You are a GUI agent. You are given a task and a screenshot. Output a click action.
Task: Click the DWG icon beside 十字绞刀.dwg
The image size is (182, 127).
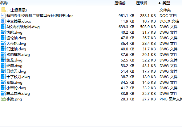point(3,77)
